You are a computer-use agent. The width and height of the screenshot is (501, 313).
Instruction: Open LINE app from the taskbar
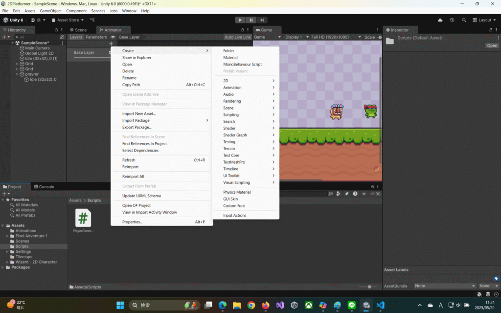point(352,305)
